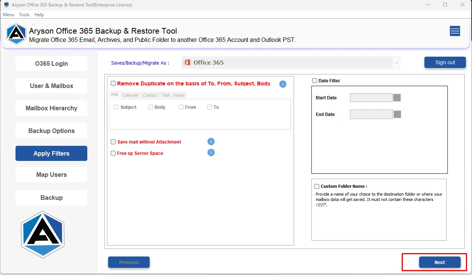Screen dimensions: 472x275
Task: Enable Save mail without Attachment
Action: pos(113,142)
